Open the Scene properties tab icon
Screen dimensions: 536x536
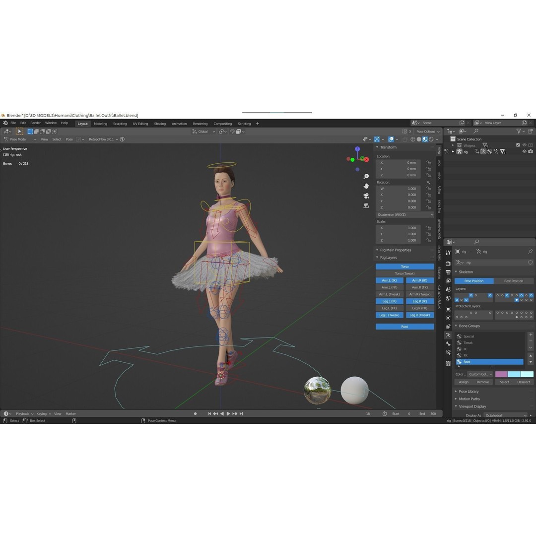[x=448, y=289]
